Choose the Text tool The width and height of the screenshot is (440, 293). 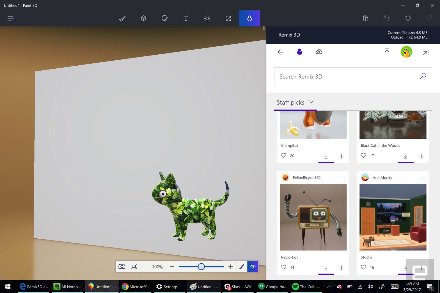pos(186,18)
